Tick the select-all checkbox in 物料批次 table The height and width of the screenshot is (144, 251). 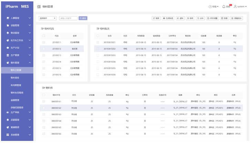[98, 36]
